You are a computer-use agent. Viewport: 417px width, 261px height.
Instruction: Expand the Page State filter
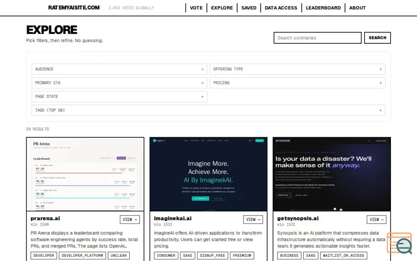[119, 97]
